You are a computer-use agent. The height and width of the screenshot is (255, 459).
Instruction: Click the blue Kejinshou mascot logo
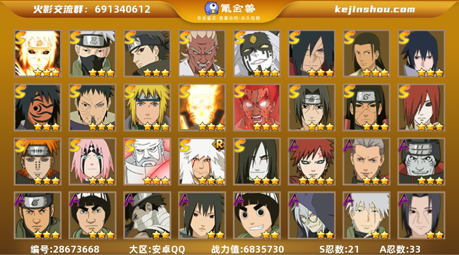212,8
